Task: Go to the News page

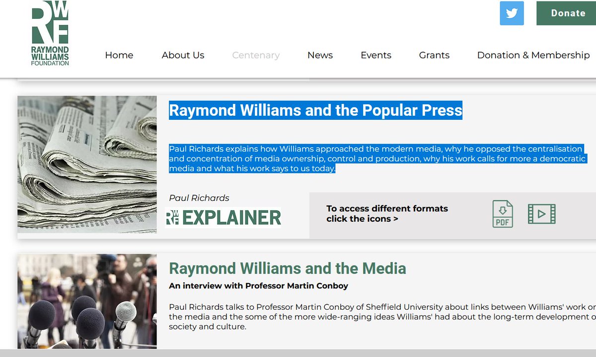Action: [320, 55]
